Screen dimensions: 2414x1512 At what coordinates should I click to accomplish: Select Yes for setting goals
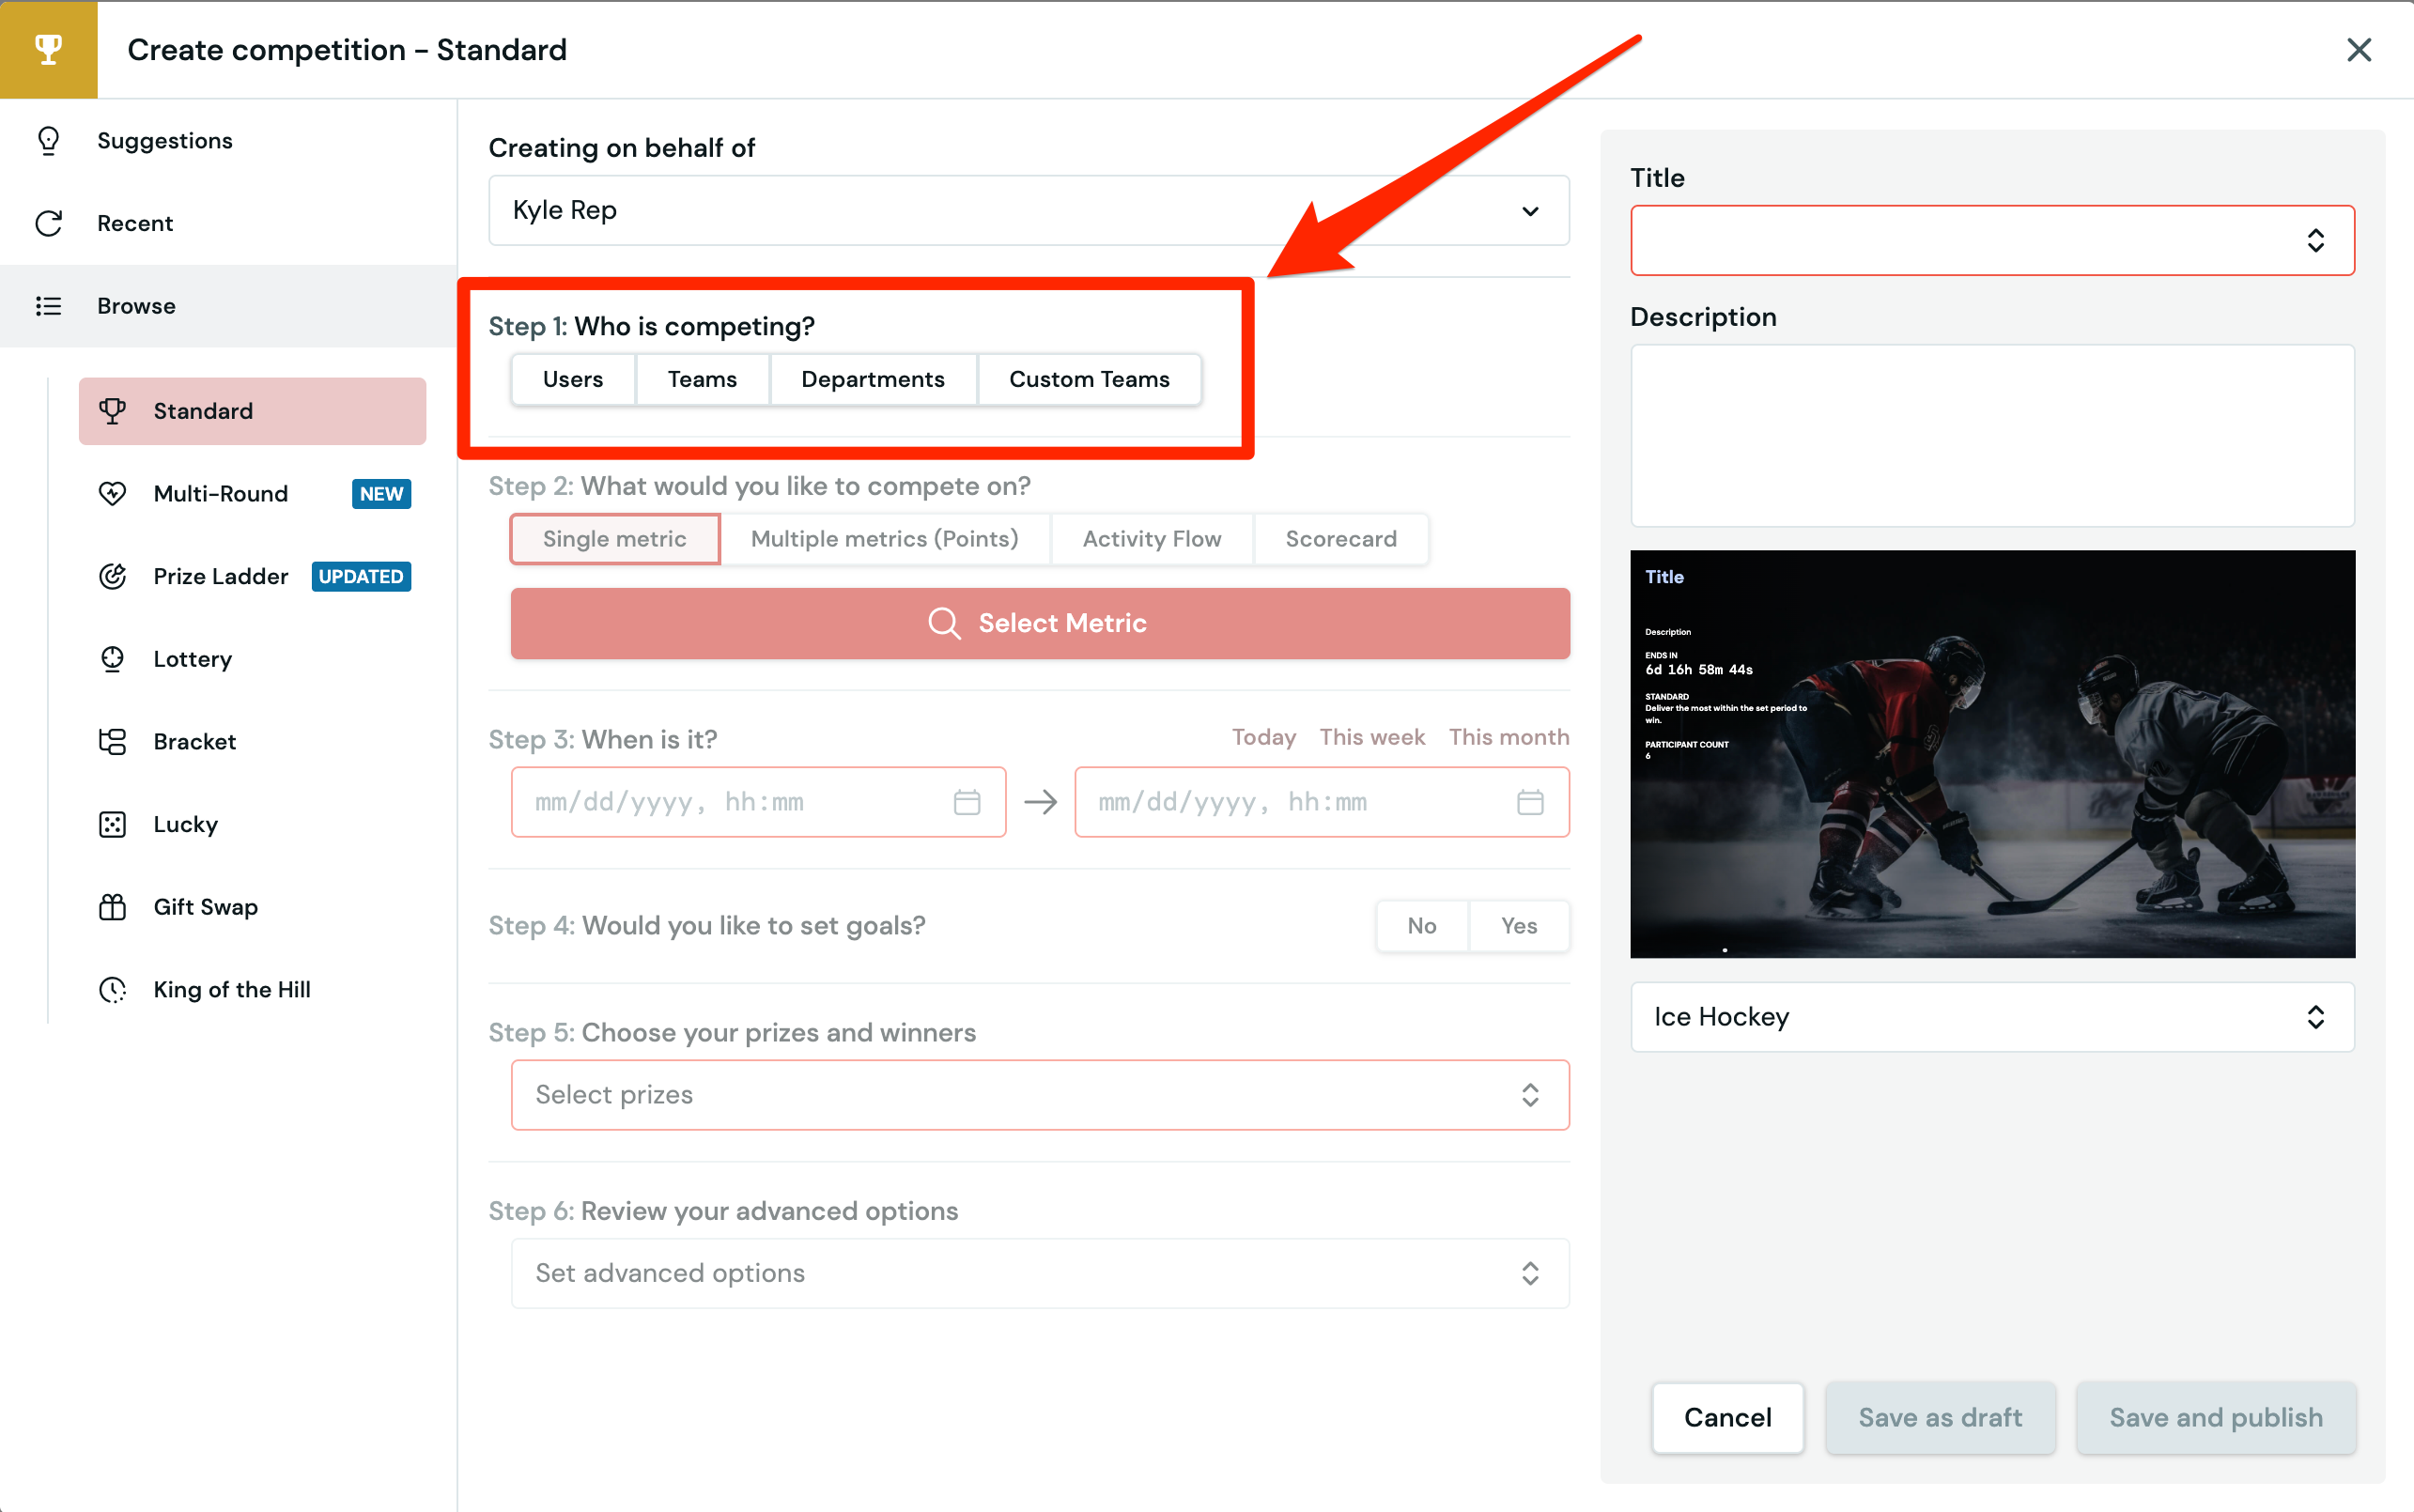[x=1518, y=925]
